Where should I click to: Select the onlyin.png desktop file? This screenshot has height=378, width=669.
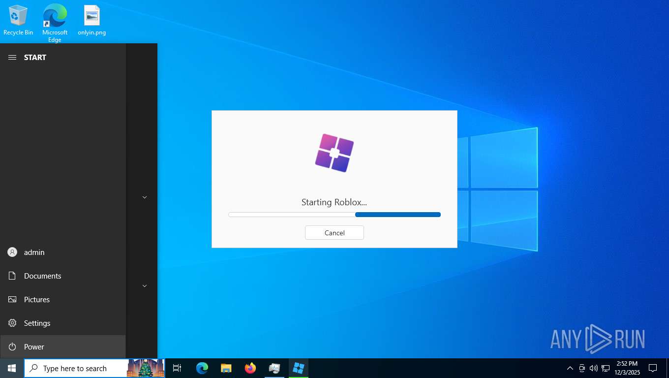92,20
